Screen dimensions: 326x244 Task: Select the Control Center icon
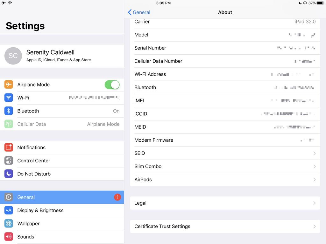pyautogui.click(x=8, y=160)
